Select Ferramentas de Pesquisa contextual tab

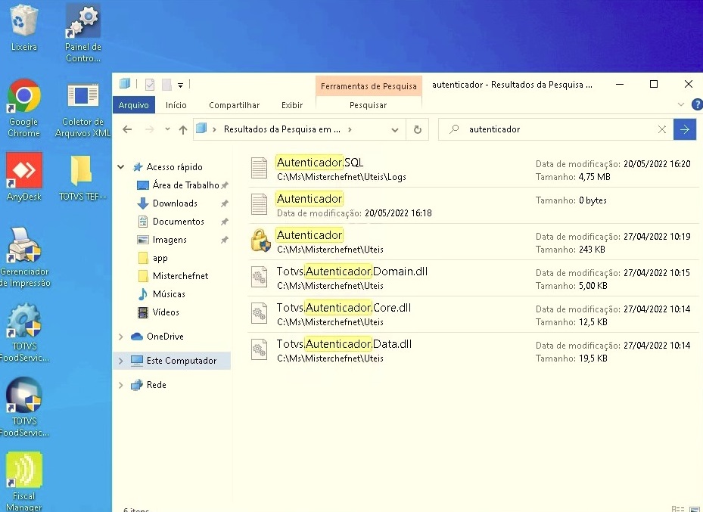point(369,86)
